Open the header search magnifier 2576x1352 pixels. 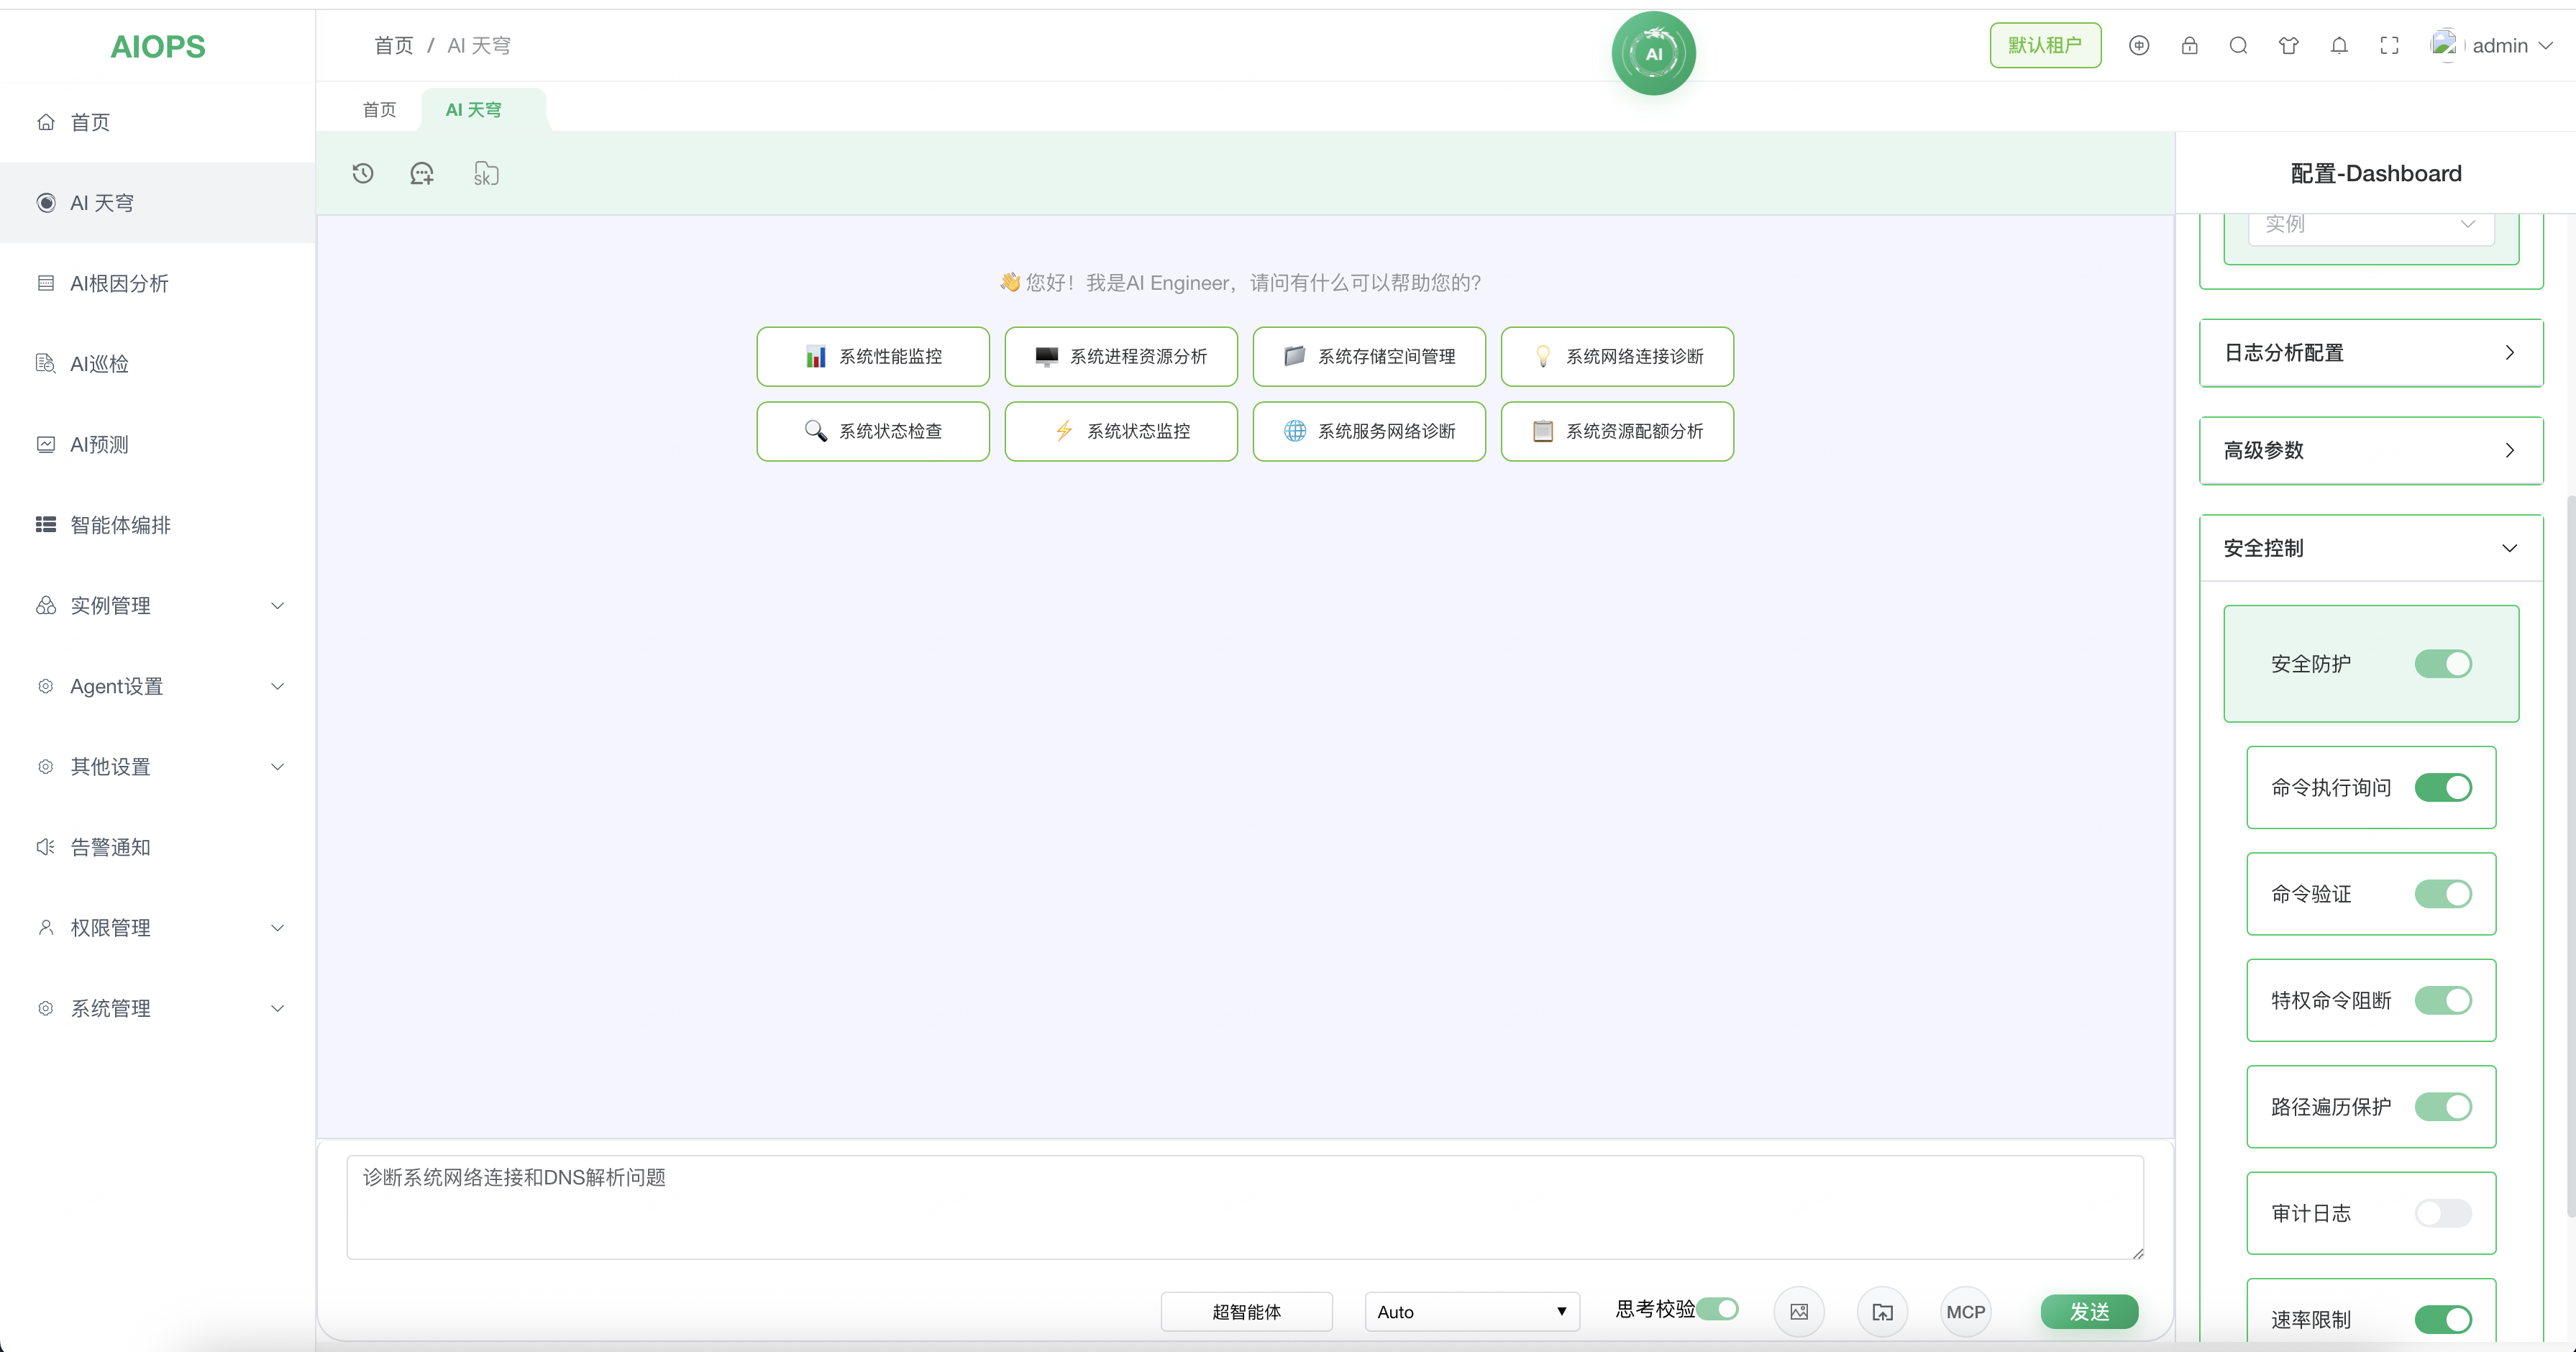pos(2239,45)
